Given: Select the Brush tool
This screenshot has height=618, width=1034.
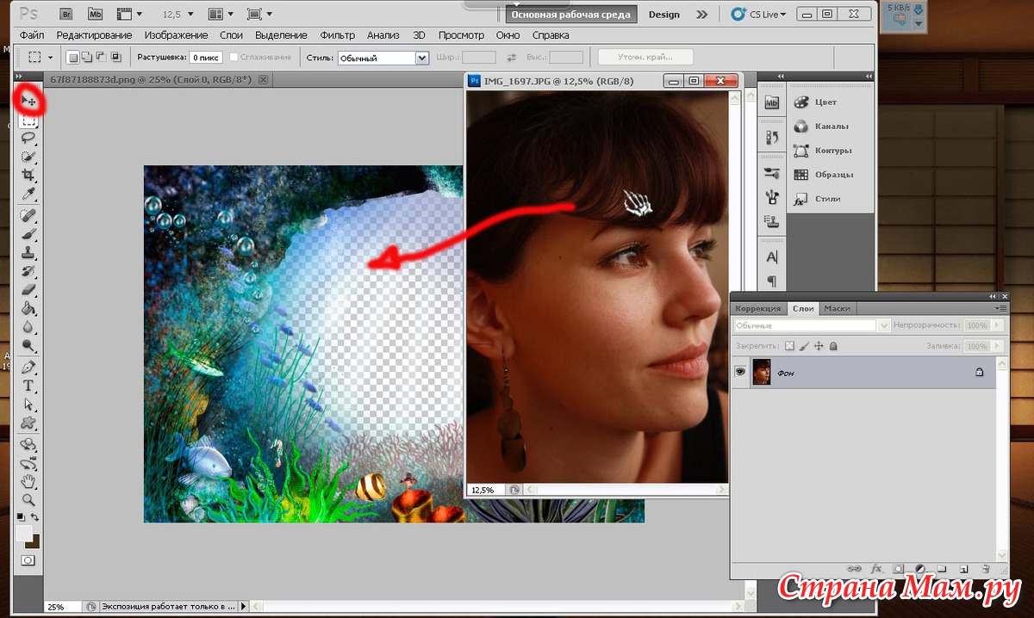Looking at the screenshot, I should [x=28, y=234].
